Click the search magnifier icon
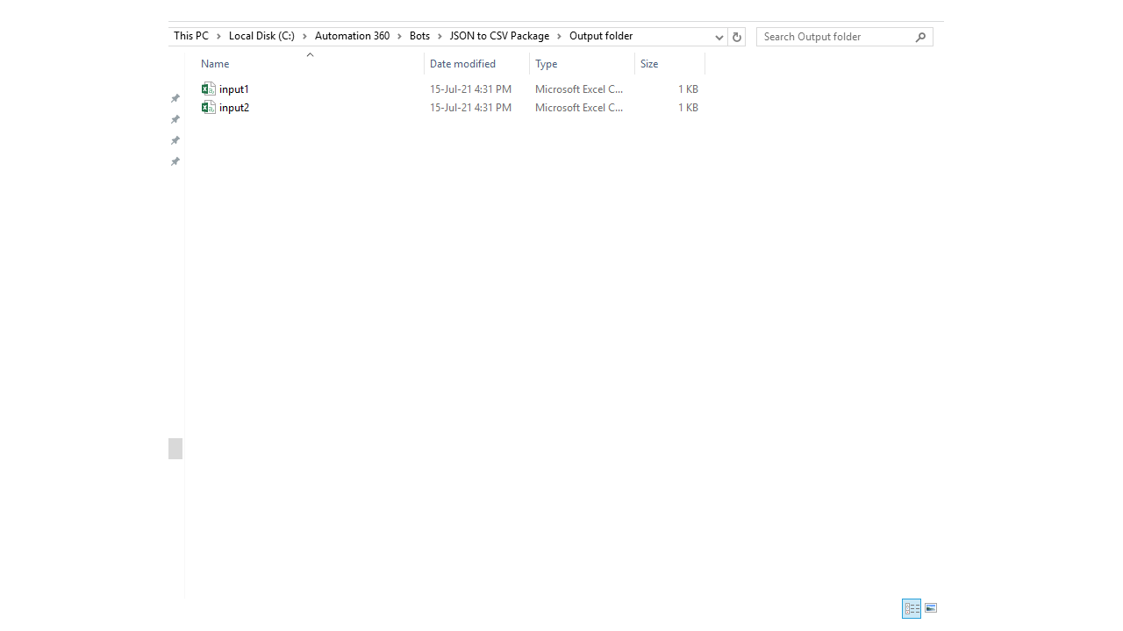The width and height of the screenshot is (1123, 631). (920, 37)
